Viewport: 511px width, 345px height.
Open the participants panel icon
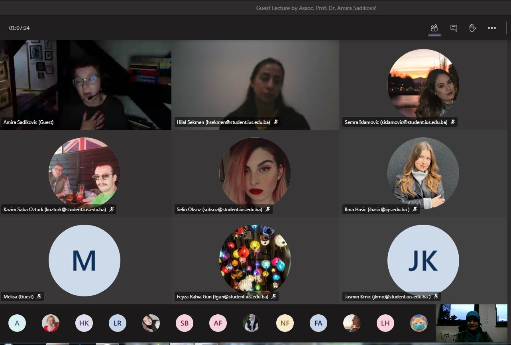(x=434, y=28)
